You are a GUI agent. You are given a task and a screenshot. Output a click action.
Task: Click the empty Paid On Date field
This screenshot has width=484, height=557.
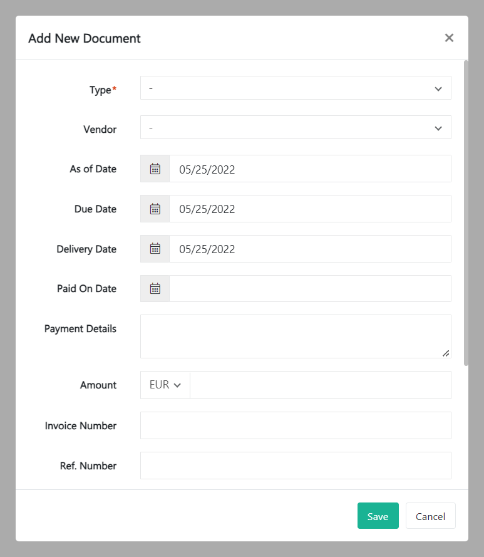coord(310,289)
